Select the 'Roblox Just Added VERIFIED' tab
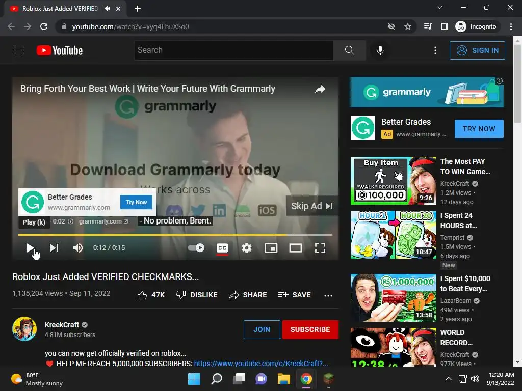The height and width of the screenshot is (391, 522). tap(60, 9)
